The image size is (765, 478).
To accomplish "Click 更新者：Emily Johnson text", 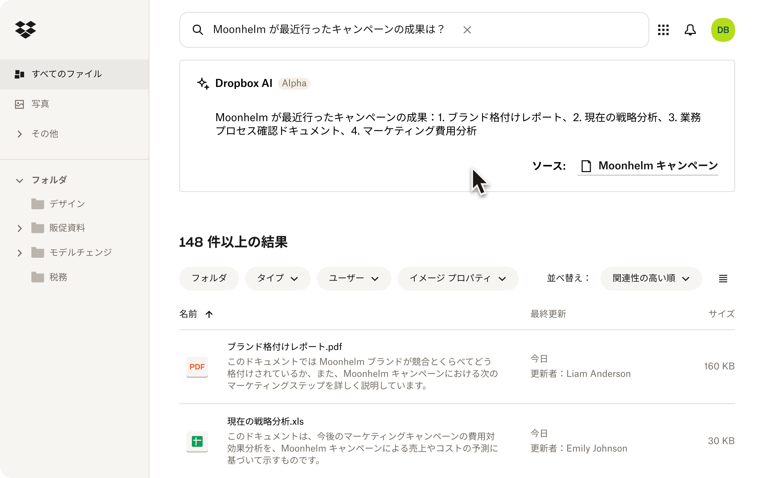I will pos(579,448).
